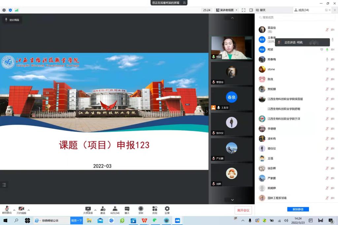Toggle 解除静音 microphone in toolbar

(x=7, y=209)
